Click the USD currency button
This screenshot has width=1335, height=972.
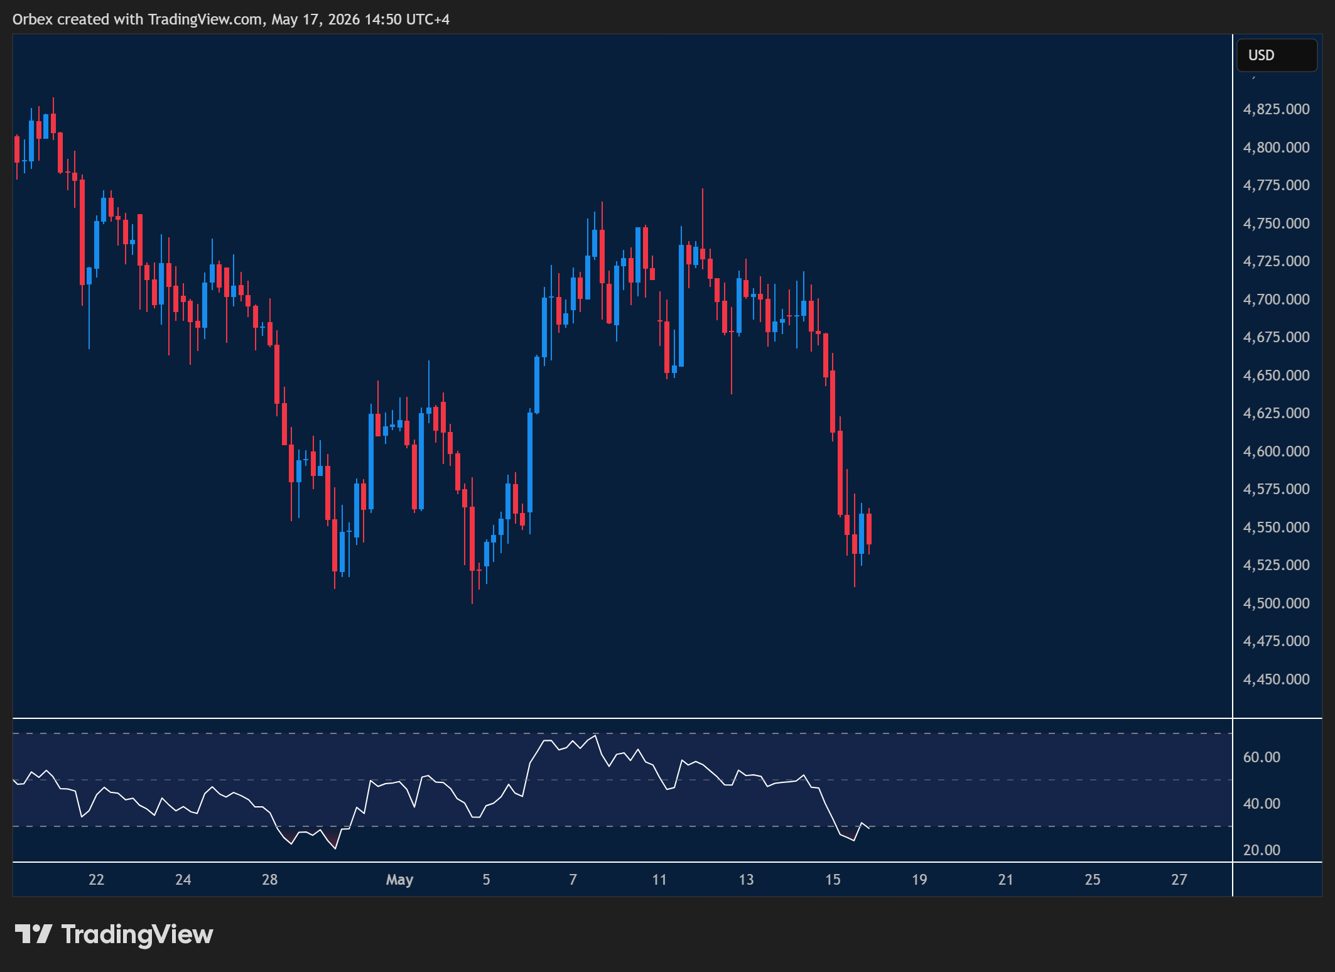(x=1277, y=55)
